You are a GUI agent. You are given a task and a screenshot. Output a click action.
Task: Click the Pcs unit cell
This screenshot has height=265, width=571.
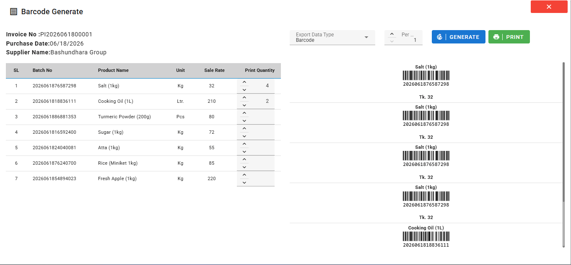click(180, 117)
